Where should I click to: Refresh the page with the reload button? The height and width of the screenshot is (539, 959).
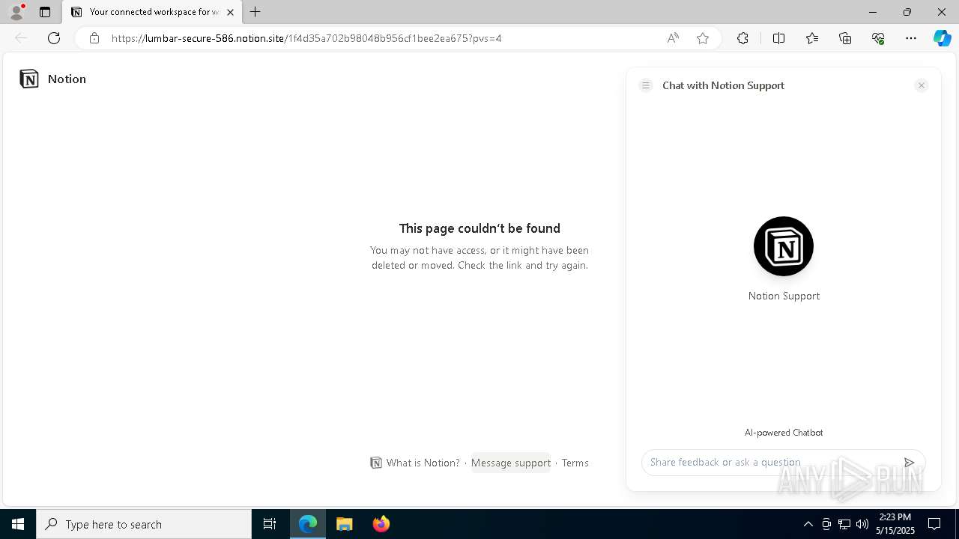click(x=54, y=38)
